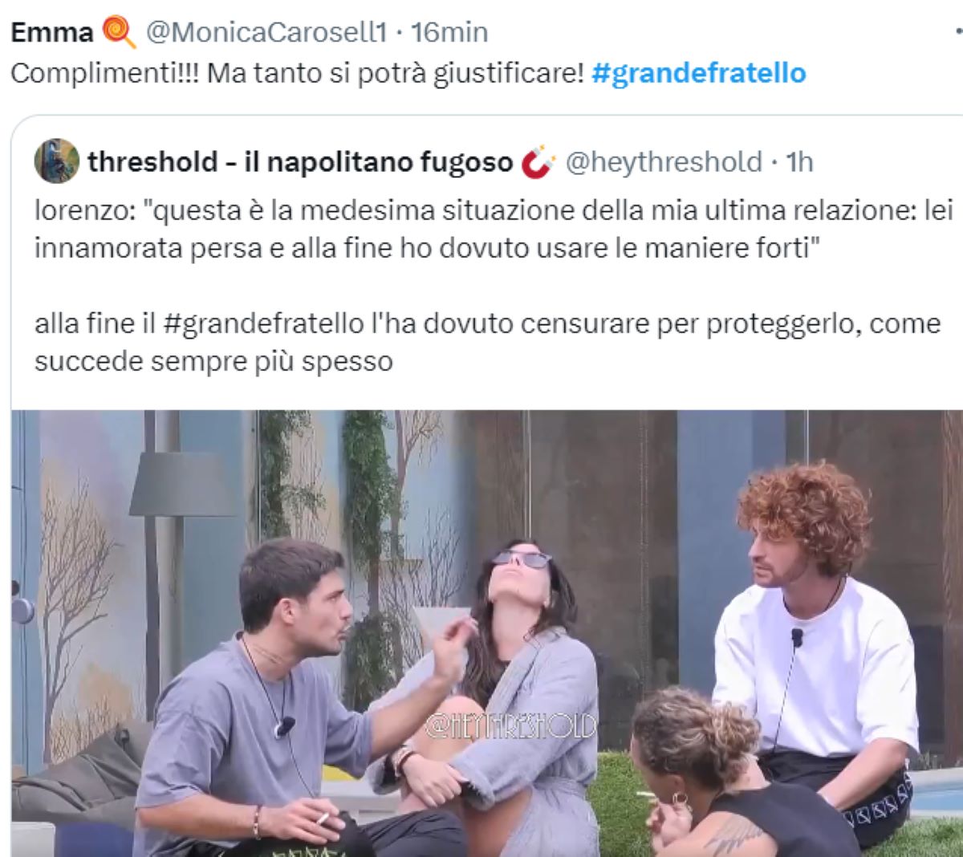Click the quoted tweet's round profile avatar
The width and height of the screenshot is (963, 857).
(x=56, y=161)
